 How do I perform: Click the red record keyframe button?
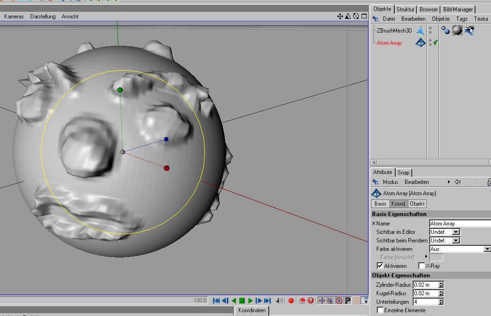click(291, 300)
